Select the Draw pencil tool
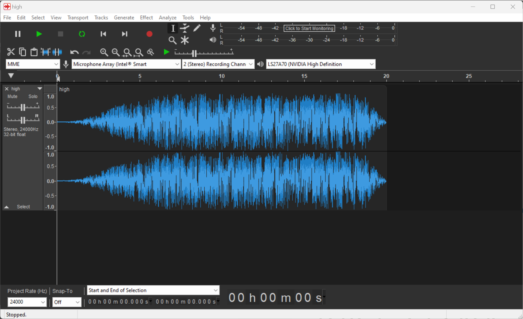Screen dimensions: 523x319 (x=197, y=28)
